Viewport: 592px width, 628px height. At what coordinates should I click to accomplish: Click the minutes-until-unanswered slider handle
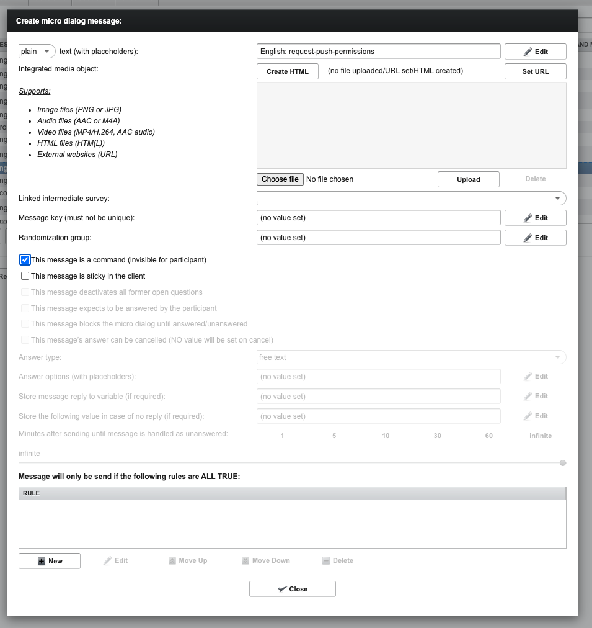coord(563,463)
